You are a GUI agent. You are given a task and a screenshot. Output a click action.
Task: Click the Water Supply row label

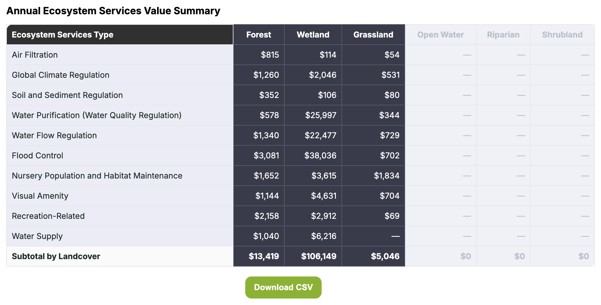click(37, 236)
